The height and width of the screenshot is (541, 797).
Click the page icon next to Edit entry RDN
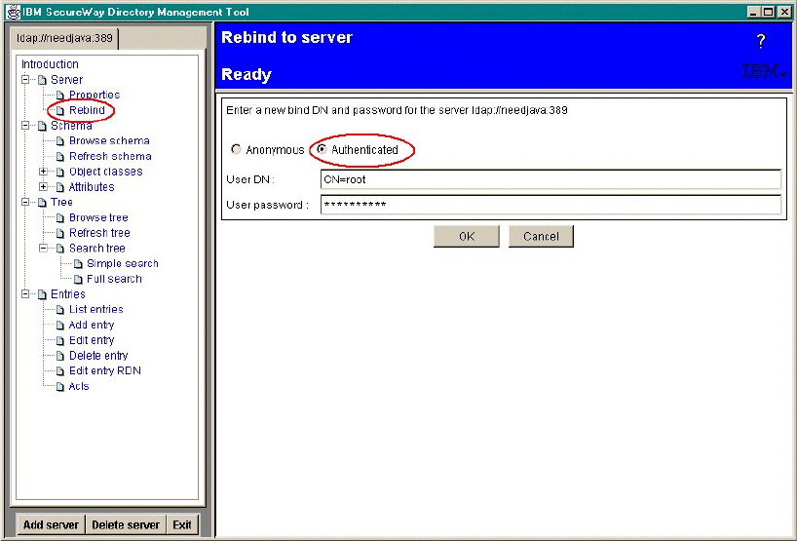tap(60, 371)
